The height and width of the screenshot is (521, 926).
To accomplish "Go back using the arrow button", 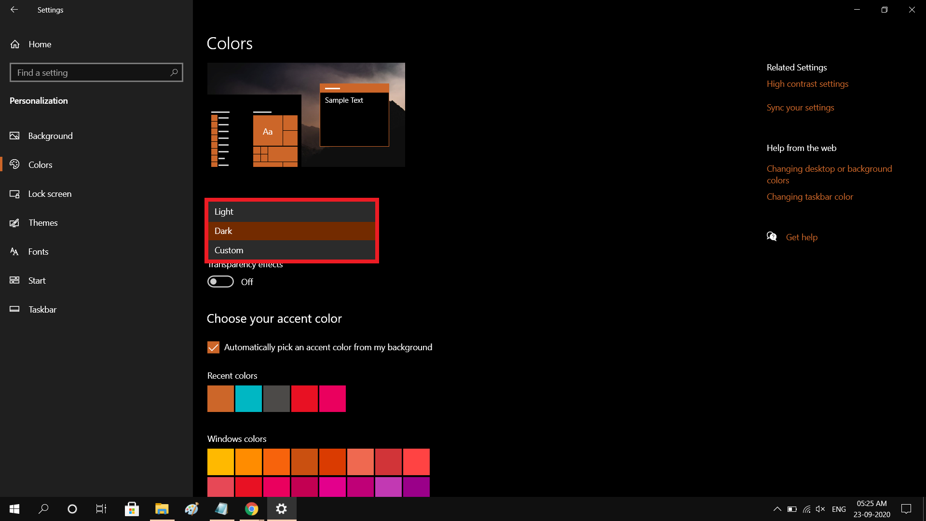I will point(14,10).
